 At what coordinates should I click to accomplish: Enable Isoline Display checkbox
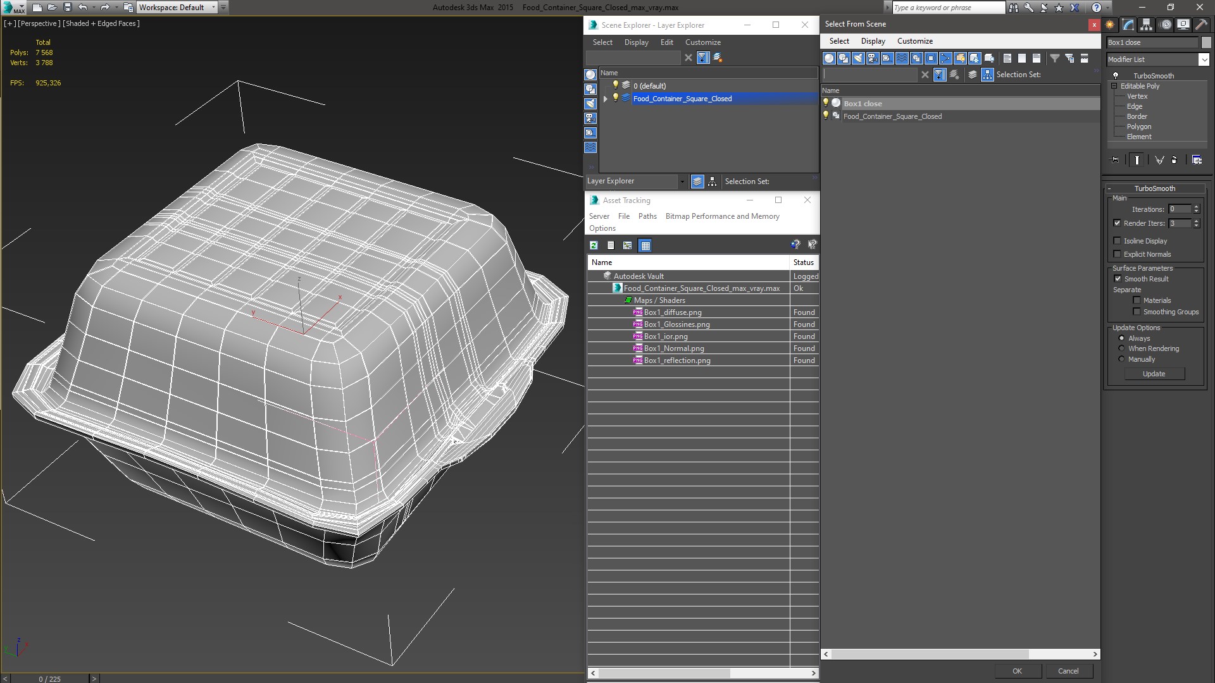(x=1117, y=241)
